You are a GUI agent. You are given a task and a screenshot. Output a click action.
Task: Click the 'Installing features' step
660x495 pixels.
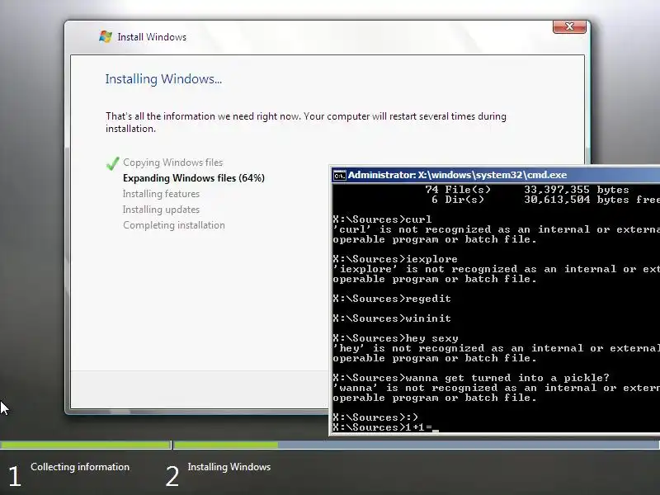[161, 194]
